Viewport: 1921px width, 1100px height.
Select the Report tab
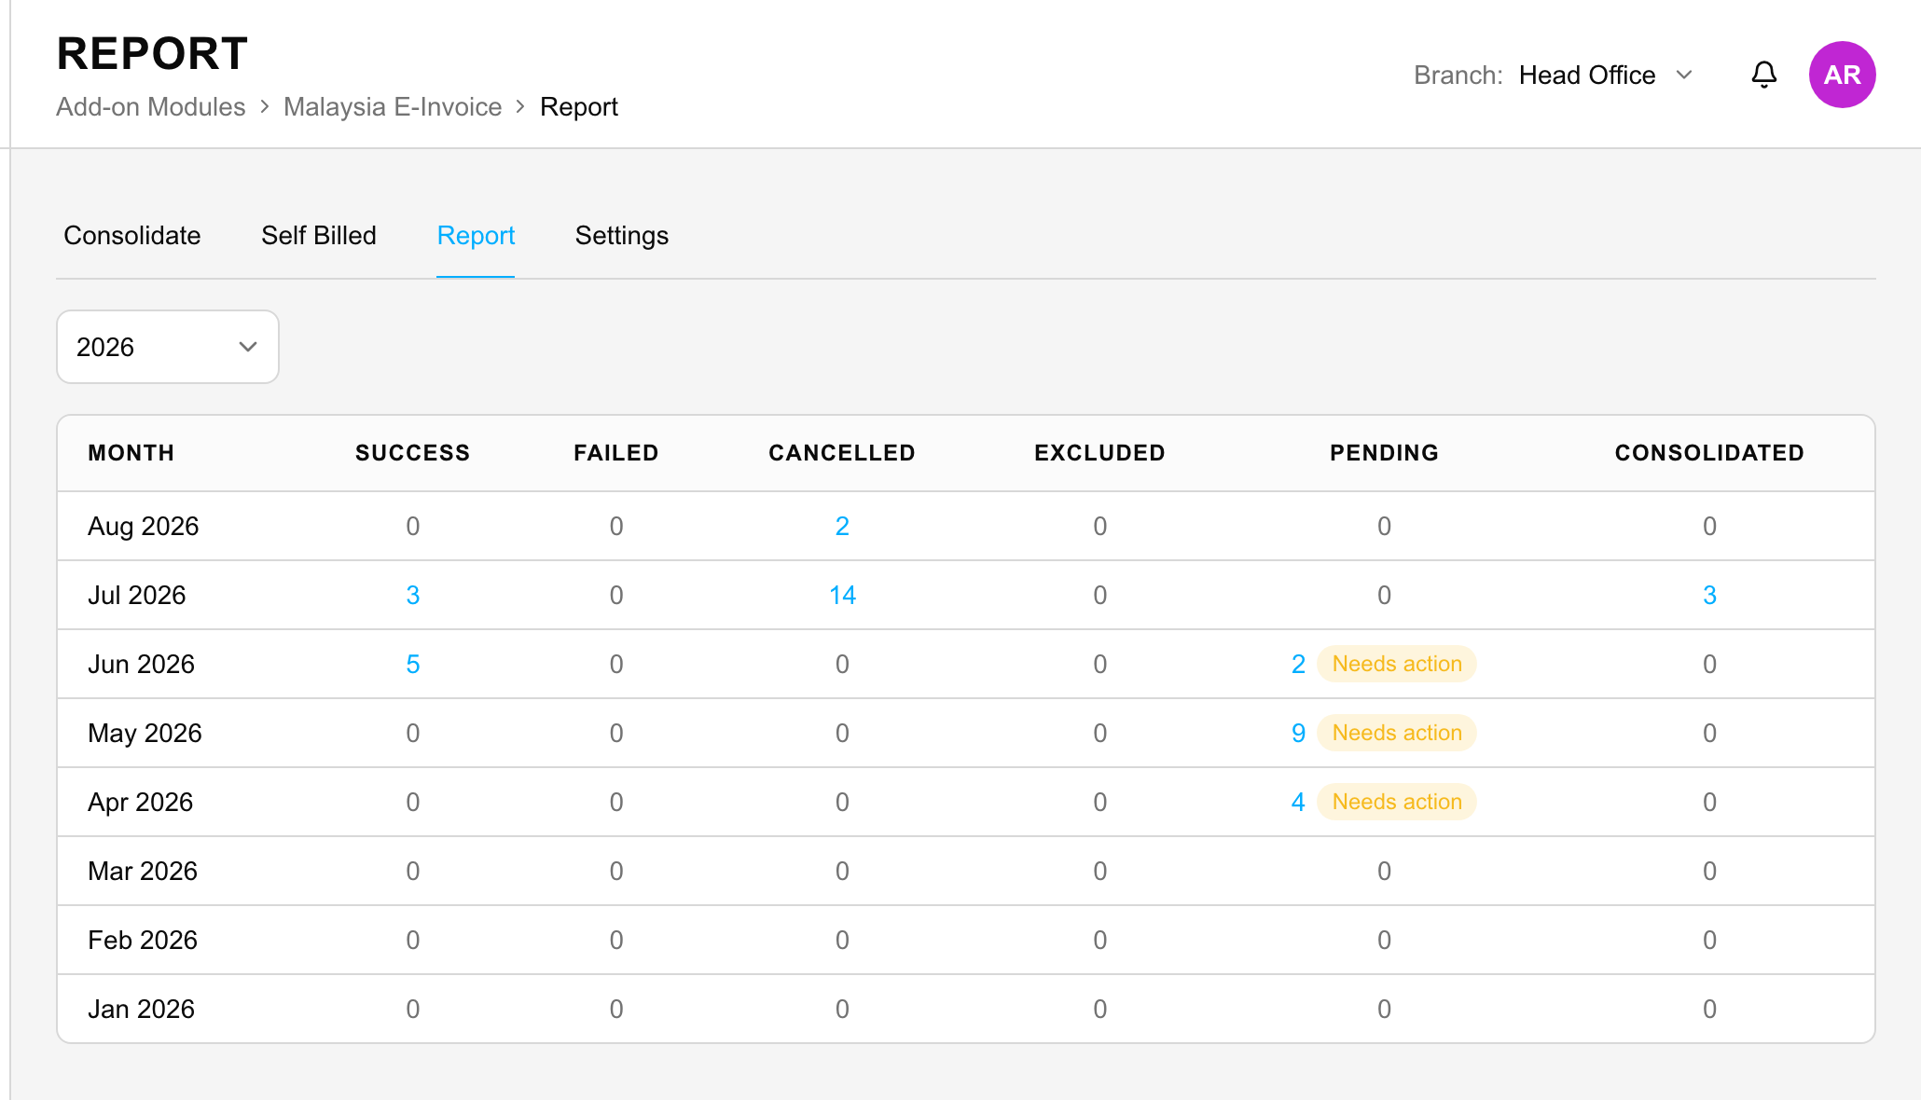click(x=476, y=235)
